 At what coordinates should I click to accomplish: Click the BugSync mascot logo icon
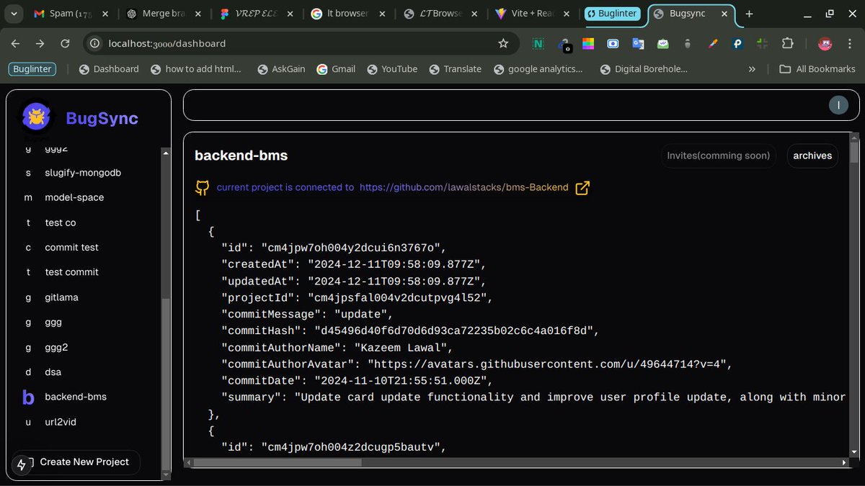[x=36, y=117]
